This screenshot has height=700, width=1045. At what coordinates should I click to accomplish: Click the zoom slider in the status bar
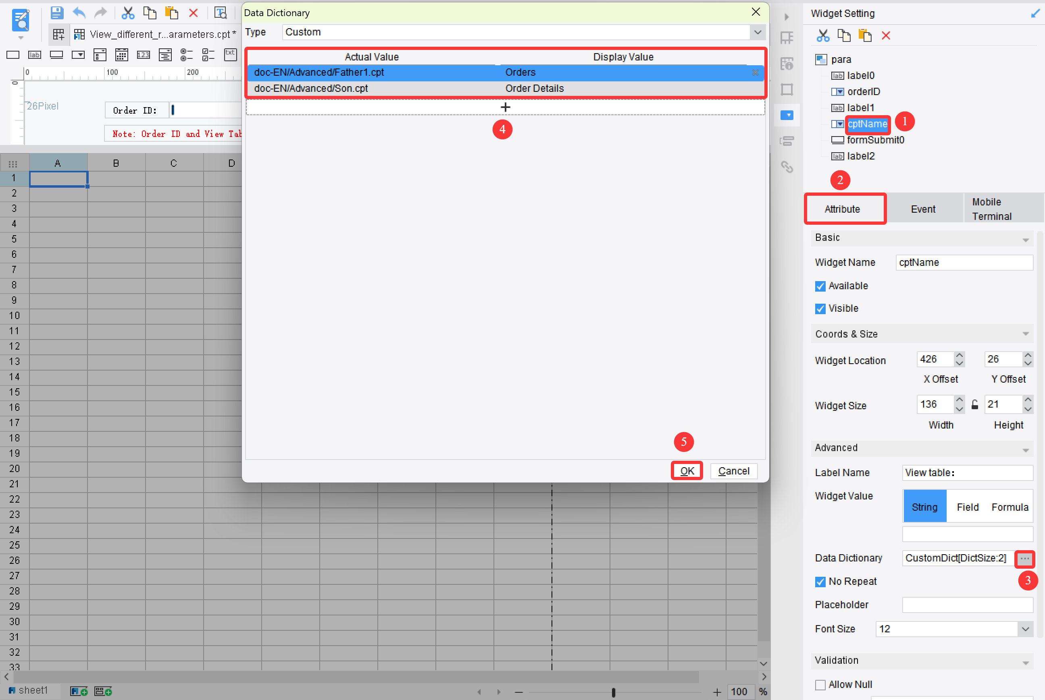[614, 692]
